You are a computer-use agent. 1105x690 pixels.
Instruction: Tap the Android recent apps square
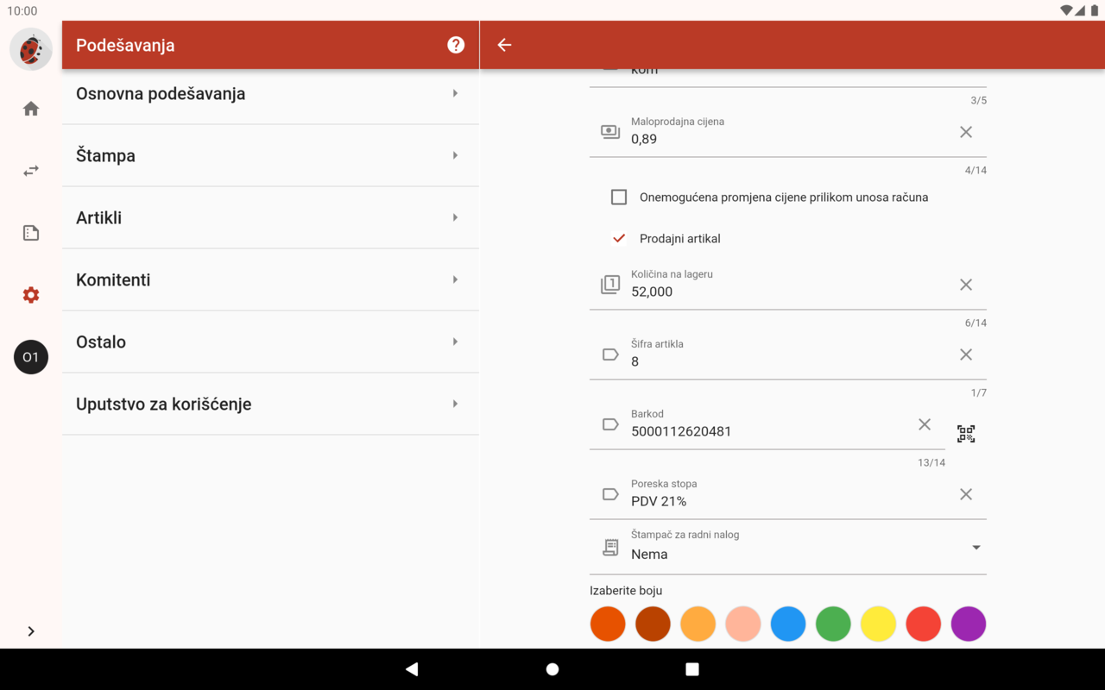[692, 669]
